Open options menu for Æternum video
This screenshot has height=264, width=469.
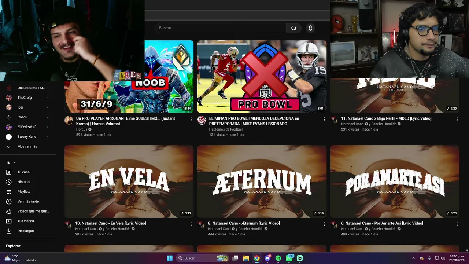point(324,224)
